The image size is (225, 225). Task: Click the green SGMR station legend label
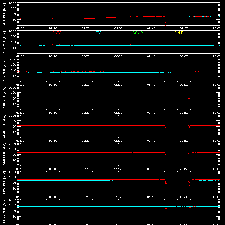click(138, 33)
